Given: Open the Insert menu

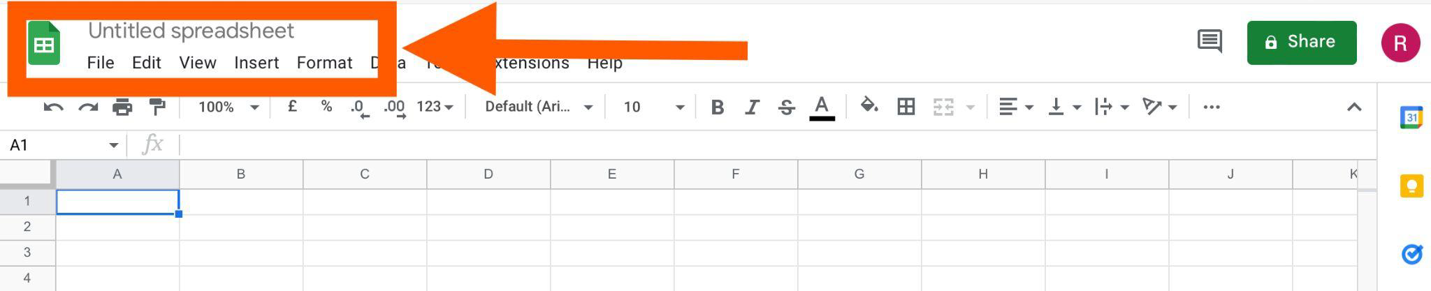Looking at the screenshot, I should pyautogui.click(x=256, y=63).
